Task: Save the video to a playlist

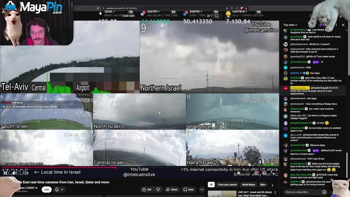Action: pos(188,189)
